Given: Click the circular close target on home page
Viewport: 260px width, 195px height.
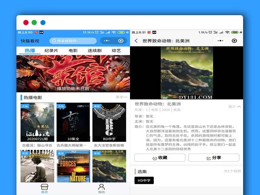Looking at the screenshot, I should coord(121,41).
